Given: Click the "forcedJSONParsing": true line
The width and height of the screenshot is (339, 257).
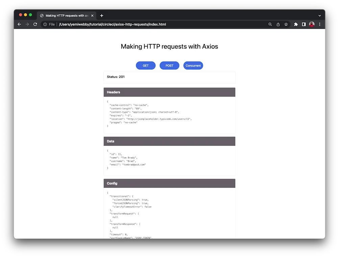Looking at the screenshot, I should point(130,203).
